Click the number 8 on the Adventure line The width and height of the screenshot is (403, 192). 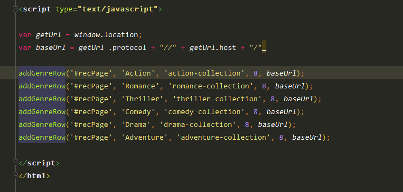[281, 137]
